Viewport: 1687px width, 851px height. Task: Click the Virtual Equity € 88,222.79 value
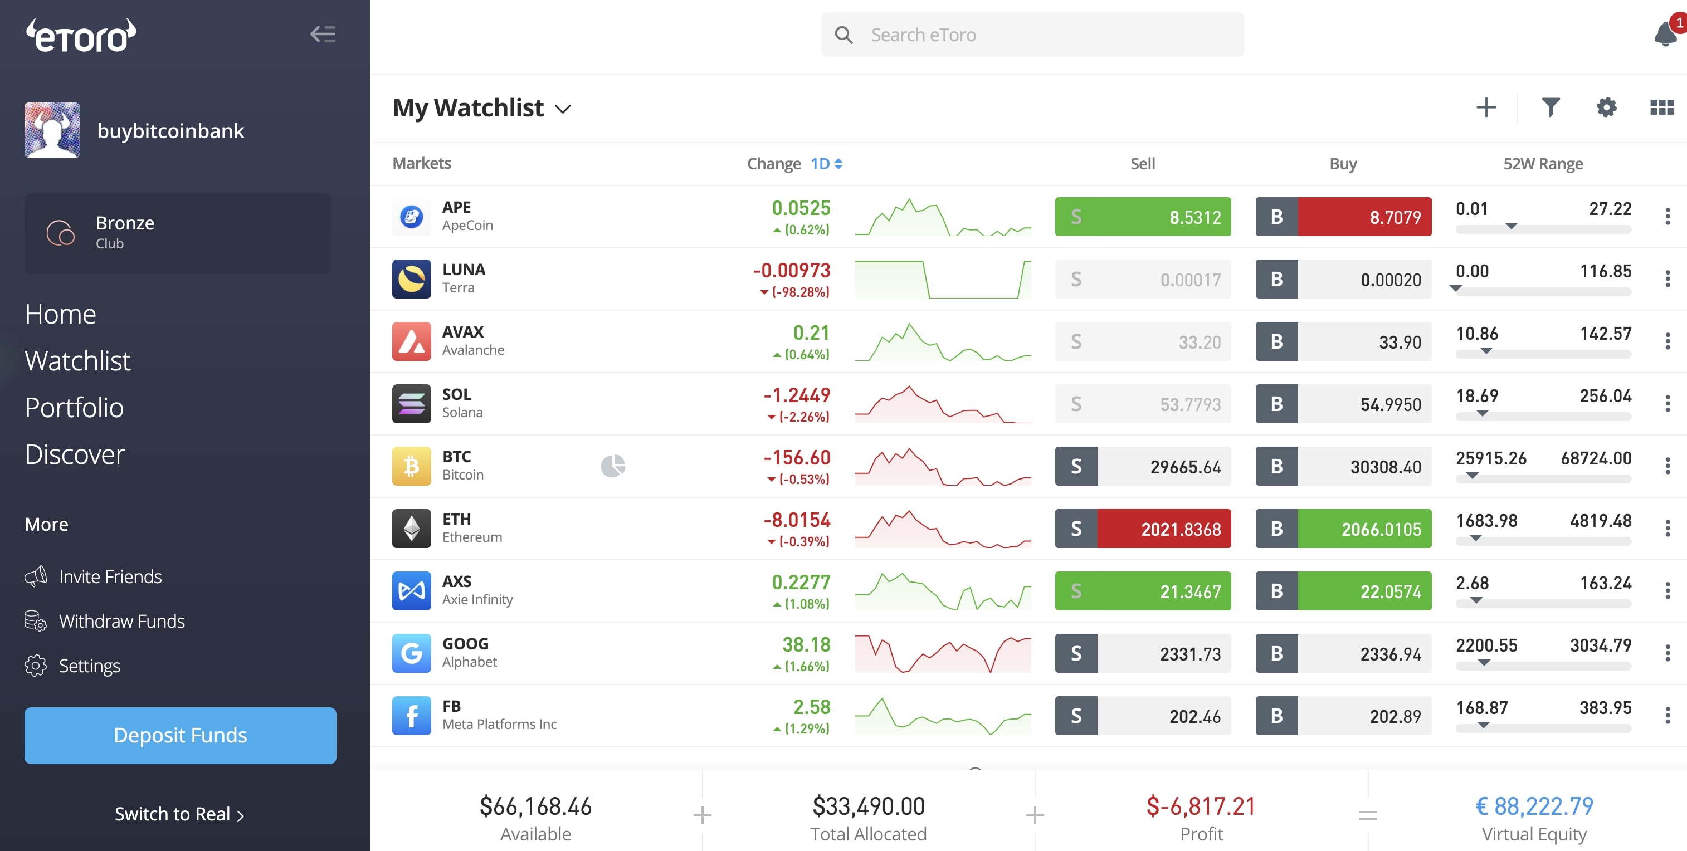coord(1534,806)
